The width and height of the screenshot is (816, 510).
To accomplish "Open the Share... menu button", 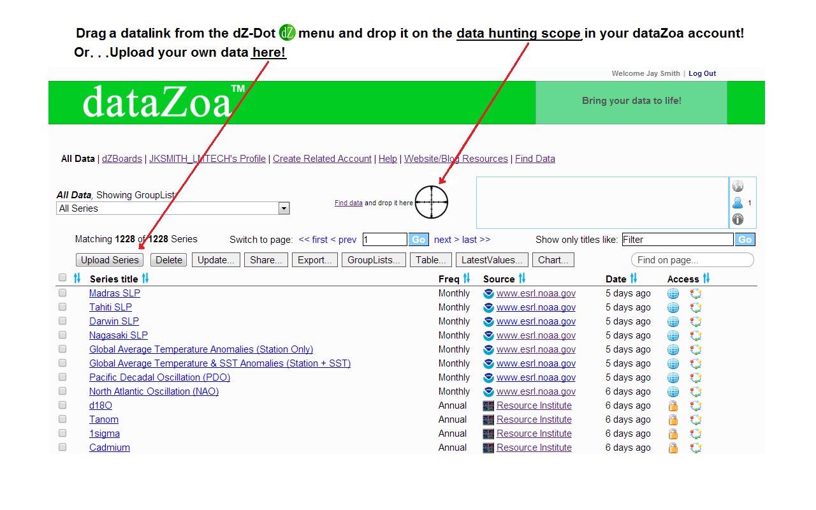I will pos(266,259).
